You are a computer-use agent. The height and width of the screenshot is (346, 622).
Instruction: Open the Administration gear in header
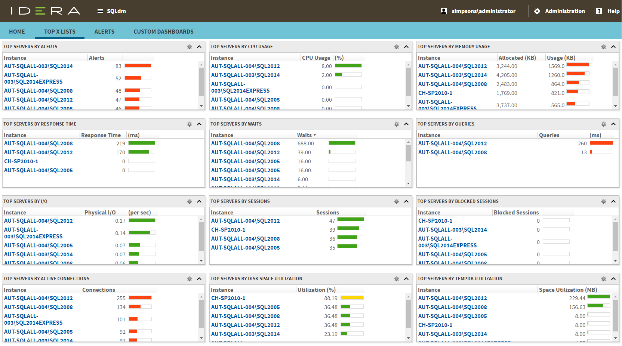click(537, 11)
